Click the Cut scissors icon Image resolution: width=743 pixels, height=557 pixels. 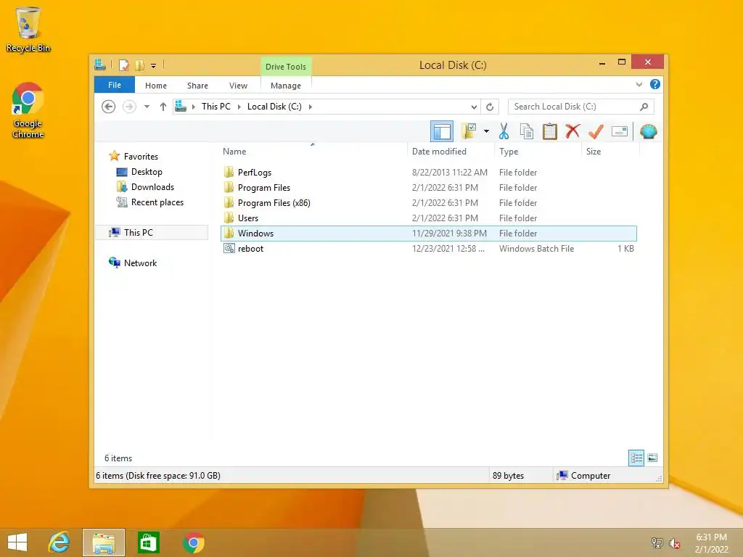pyautogui.click(x=504, y=131)
